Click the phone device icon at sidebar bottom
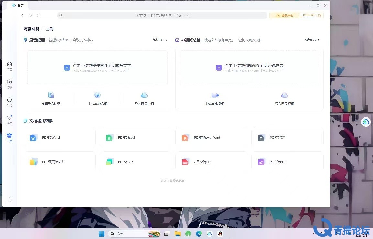Image resolution: width=373 pixels, height=239 pixels. pyautogui.click(x=9, y=199)
